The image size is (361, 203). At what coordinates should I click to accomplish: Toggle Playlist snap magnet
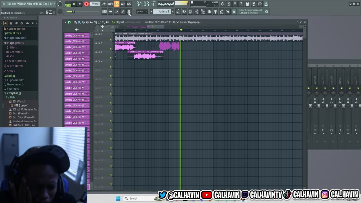coord(69,22)
